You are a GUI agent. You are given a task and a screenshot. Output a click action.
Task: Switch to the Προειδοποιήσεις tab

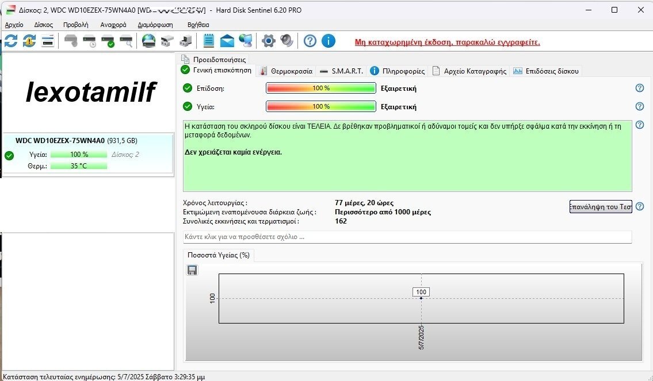tap(215, 60)
